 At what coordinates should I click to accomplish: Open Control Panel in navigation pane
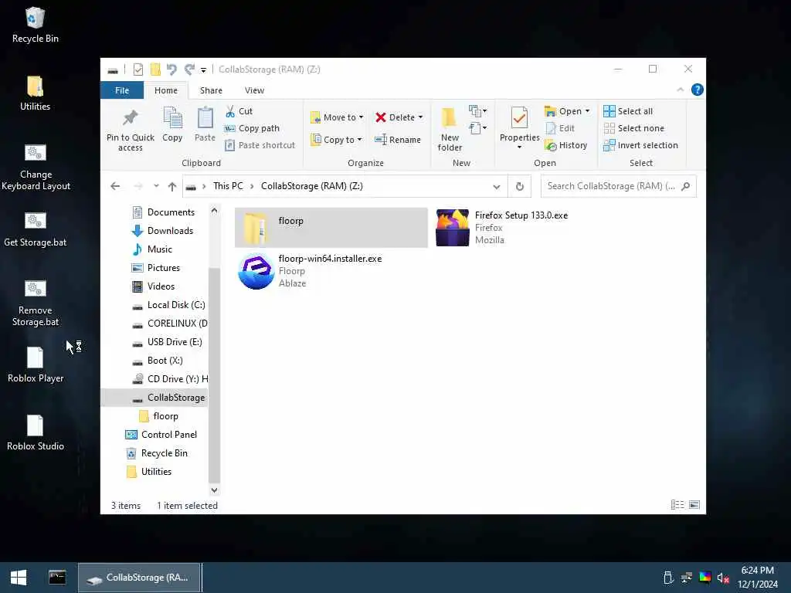pos(169,435)
